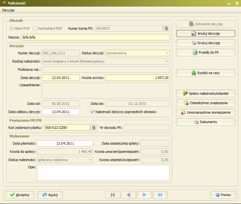Click the Data ostatecznej spłaty field
241x204 pixels.
tap(155, 143)
